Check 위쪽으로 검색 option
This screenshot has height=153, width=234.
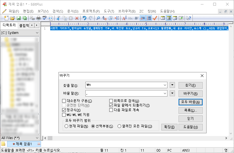tap(111, 101)
